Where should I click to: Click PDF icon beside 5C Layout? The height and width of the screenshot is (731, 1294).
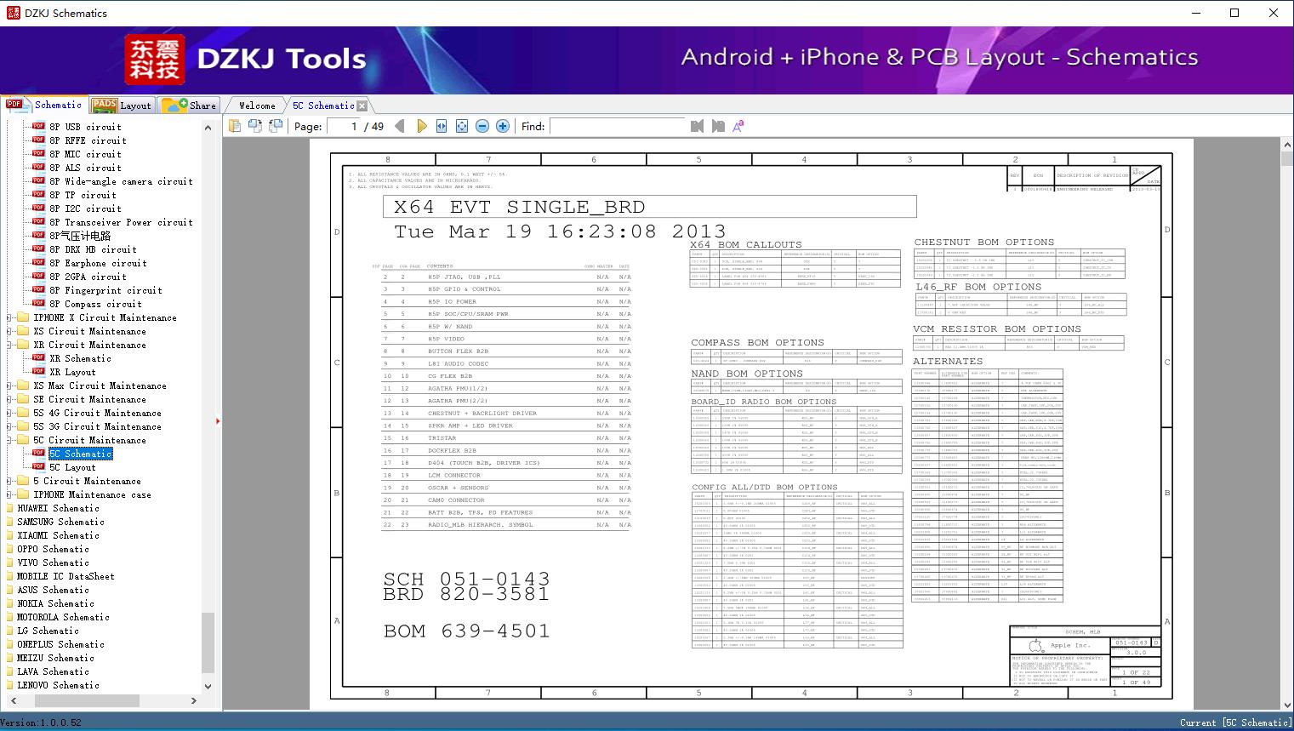point(38,467)
